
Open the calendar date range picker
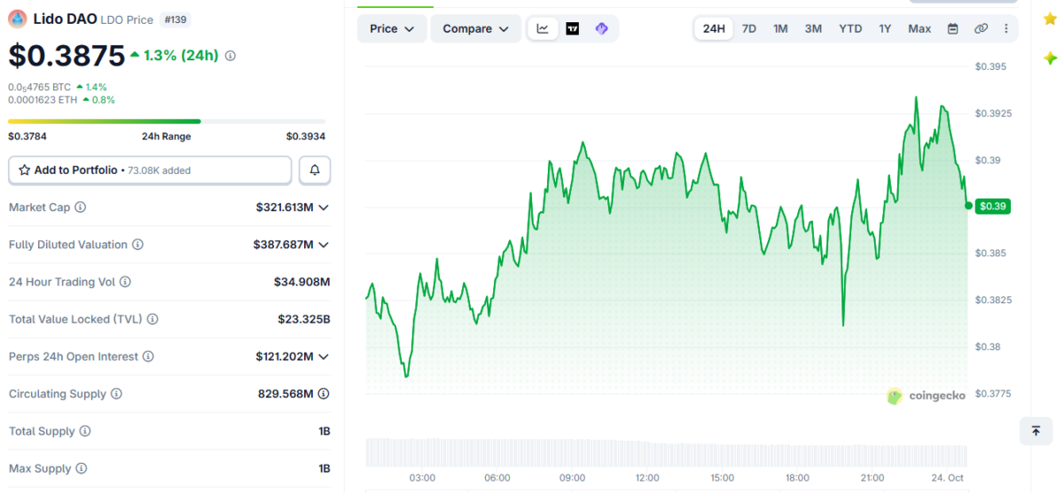(x=953, y=28)
